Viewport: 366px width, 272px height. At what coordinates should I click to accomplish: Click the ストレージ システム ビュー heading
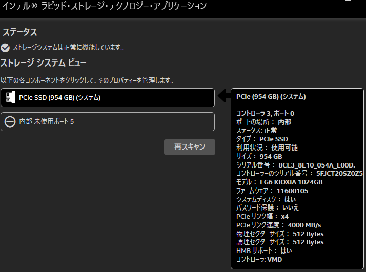43,63
